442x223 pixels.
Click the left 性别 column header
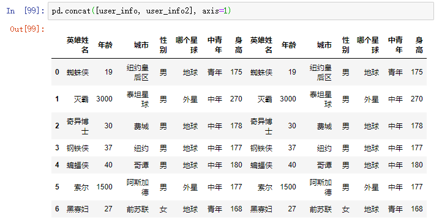163,45
